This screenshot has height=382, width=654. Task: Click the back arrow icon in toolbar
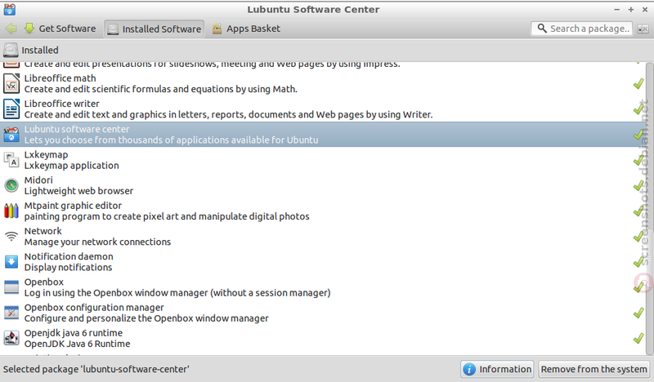11,29
